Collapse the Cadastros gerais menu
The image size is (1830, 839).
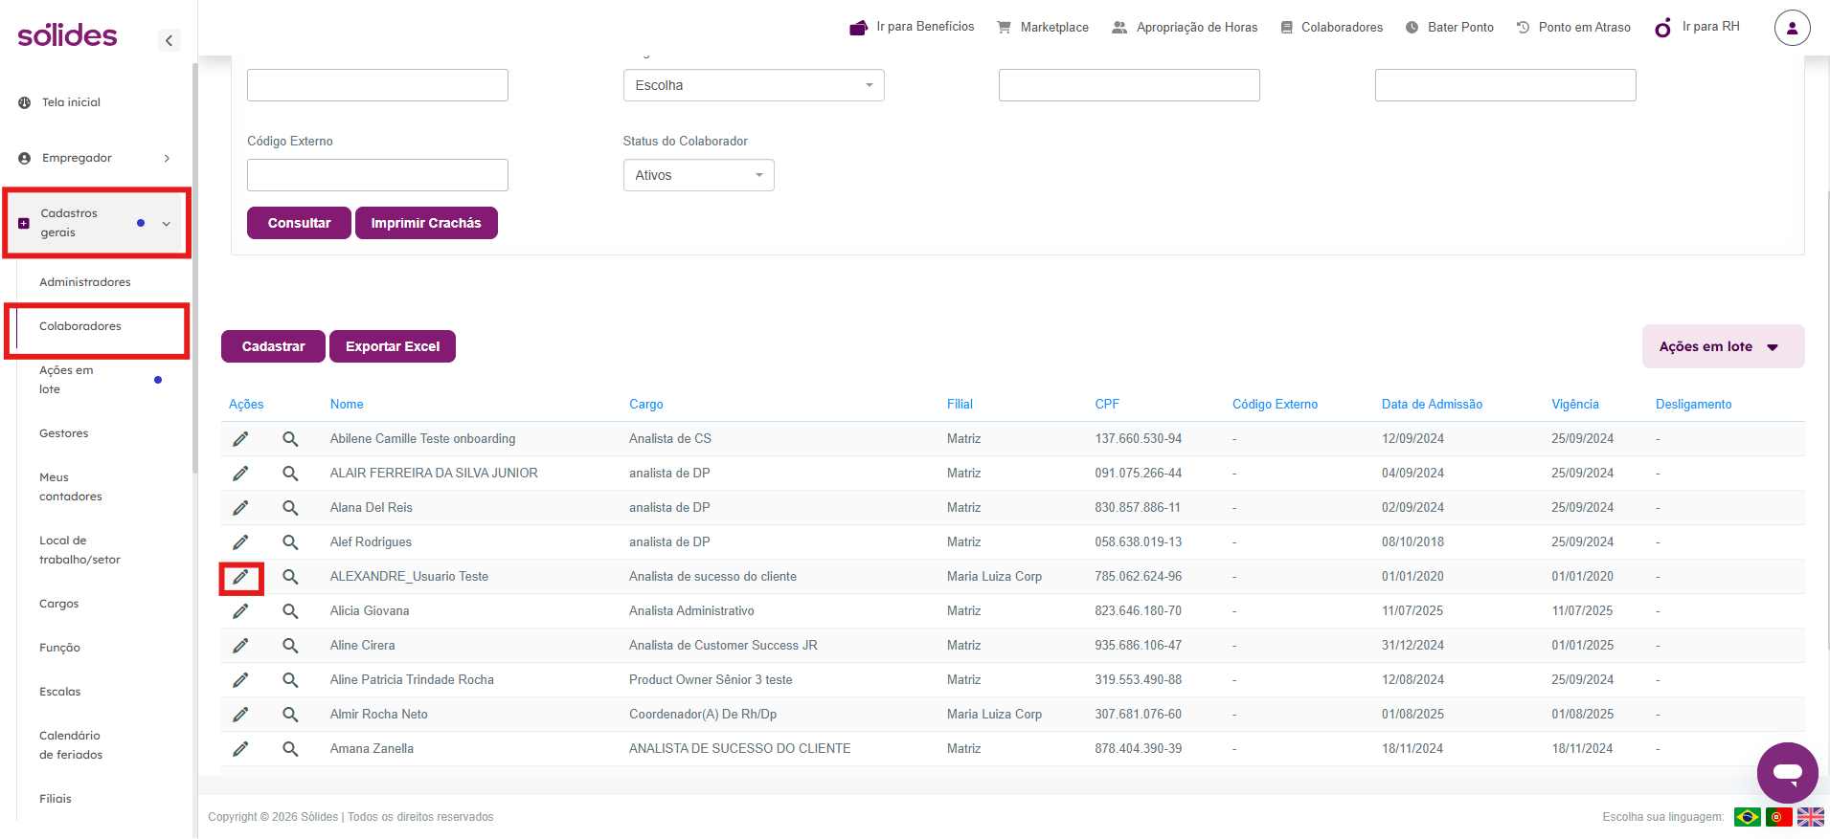[97, 223]
